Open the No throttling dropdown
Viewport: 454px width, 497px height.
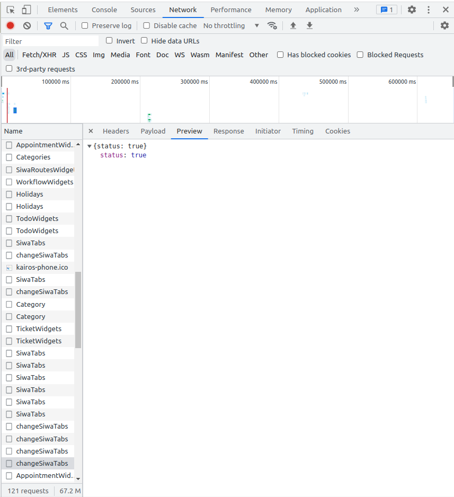(x=231, y=25)
